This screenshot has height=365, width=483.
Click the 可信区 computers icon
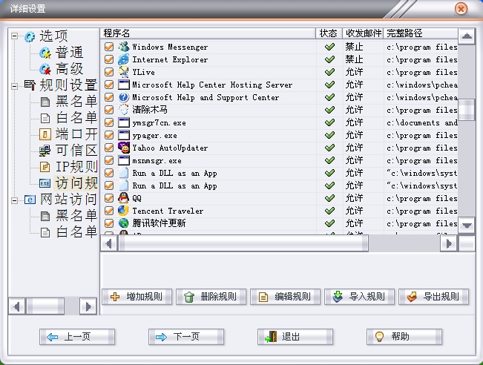pyautogui.click(x=45, y=151)
